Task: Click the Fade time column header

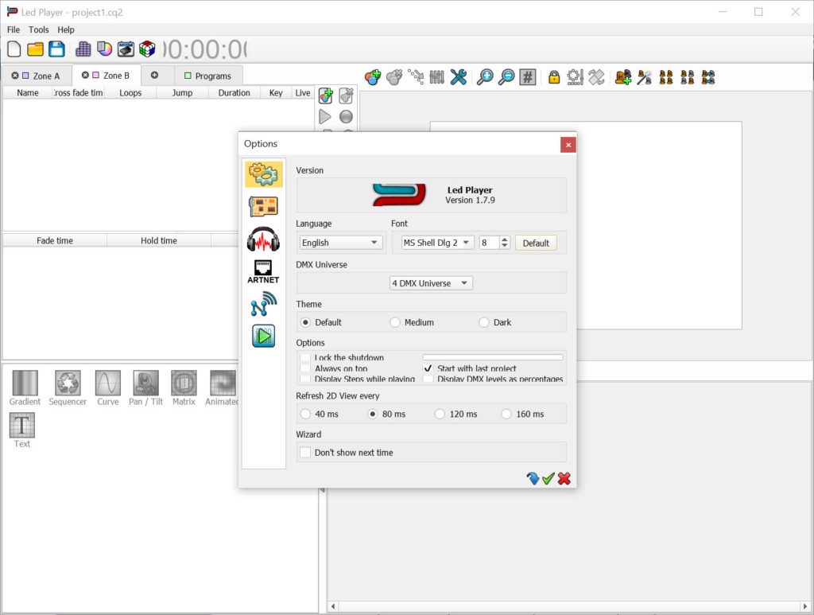Action: click(x=55, y=240)
